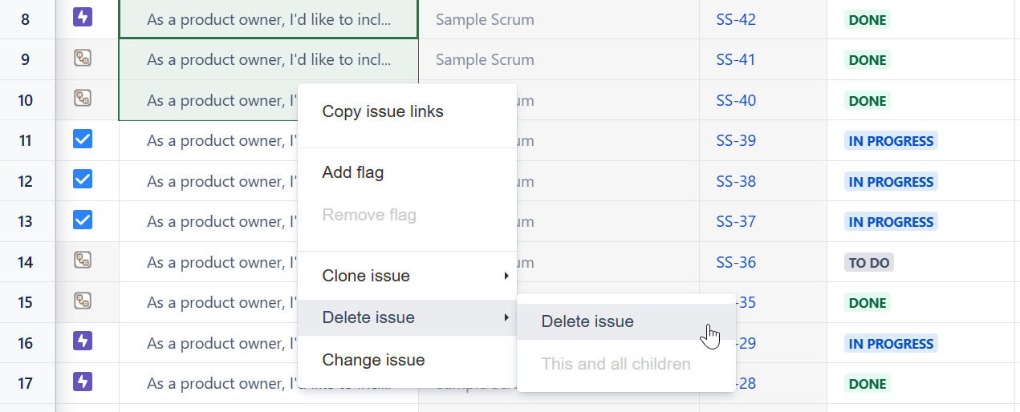Open the IN PROGRESS status for SS-39
The width and height of the screenshot is (1020, 412).
pyautogui.click(x=891, y=141)
